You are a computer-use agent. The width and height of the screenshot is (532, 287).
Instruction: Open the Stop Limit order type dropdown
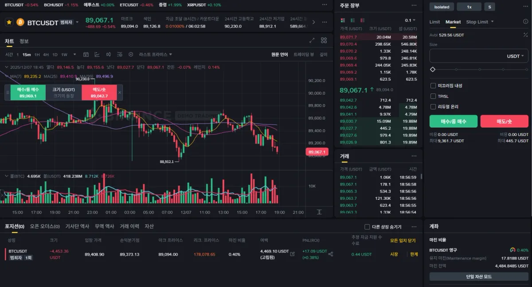(x=480, y=22)
